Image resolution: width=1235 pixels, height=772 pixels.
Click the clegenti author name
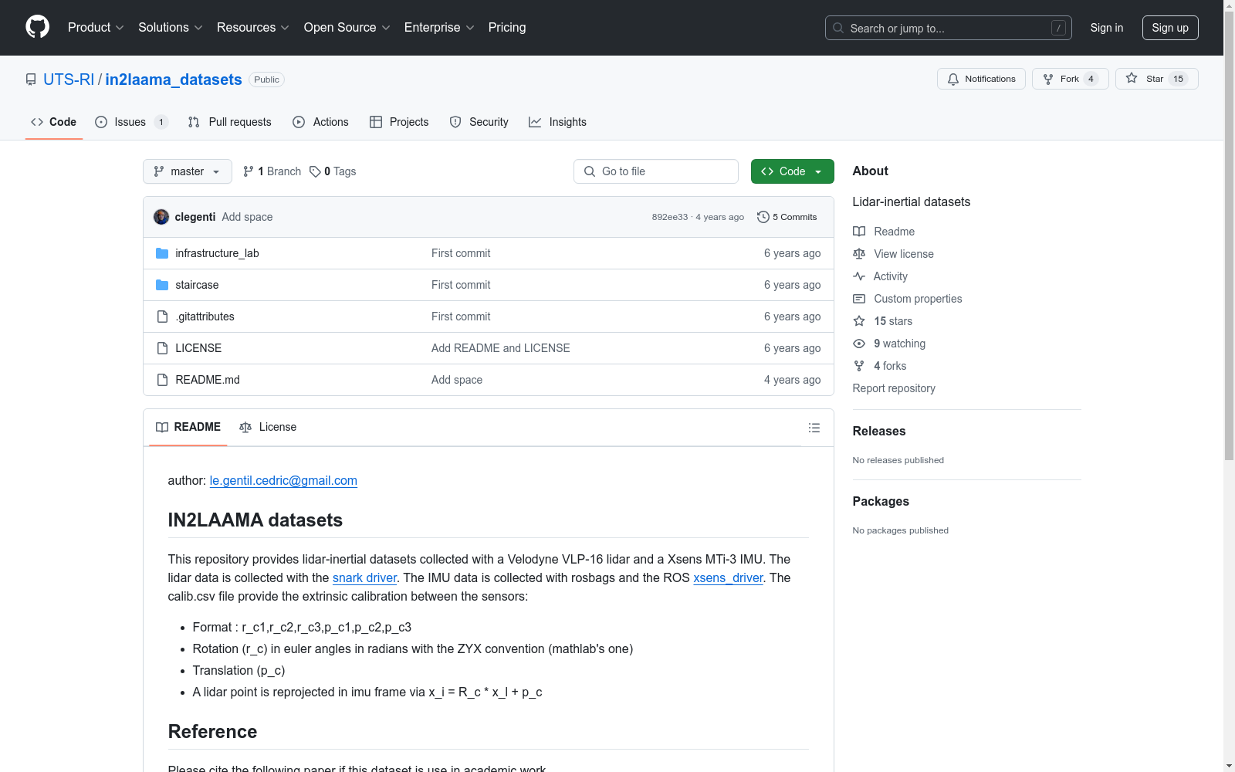coord(195,217)
